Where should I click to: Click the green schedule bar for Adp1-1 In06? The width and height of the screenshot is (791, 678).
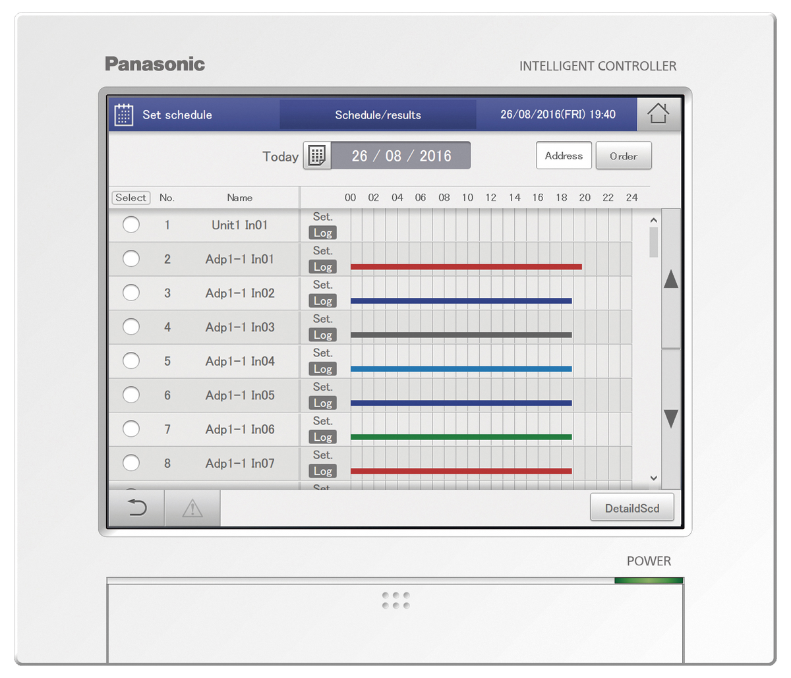click(461, 437)
